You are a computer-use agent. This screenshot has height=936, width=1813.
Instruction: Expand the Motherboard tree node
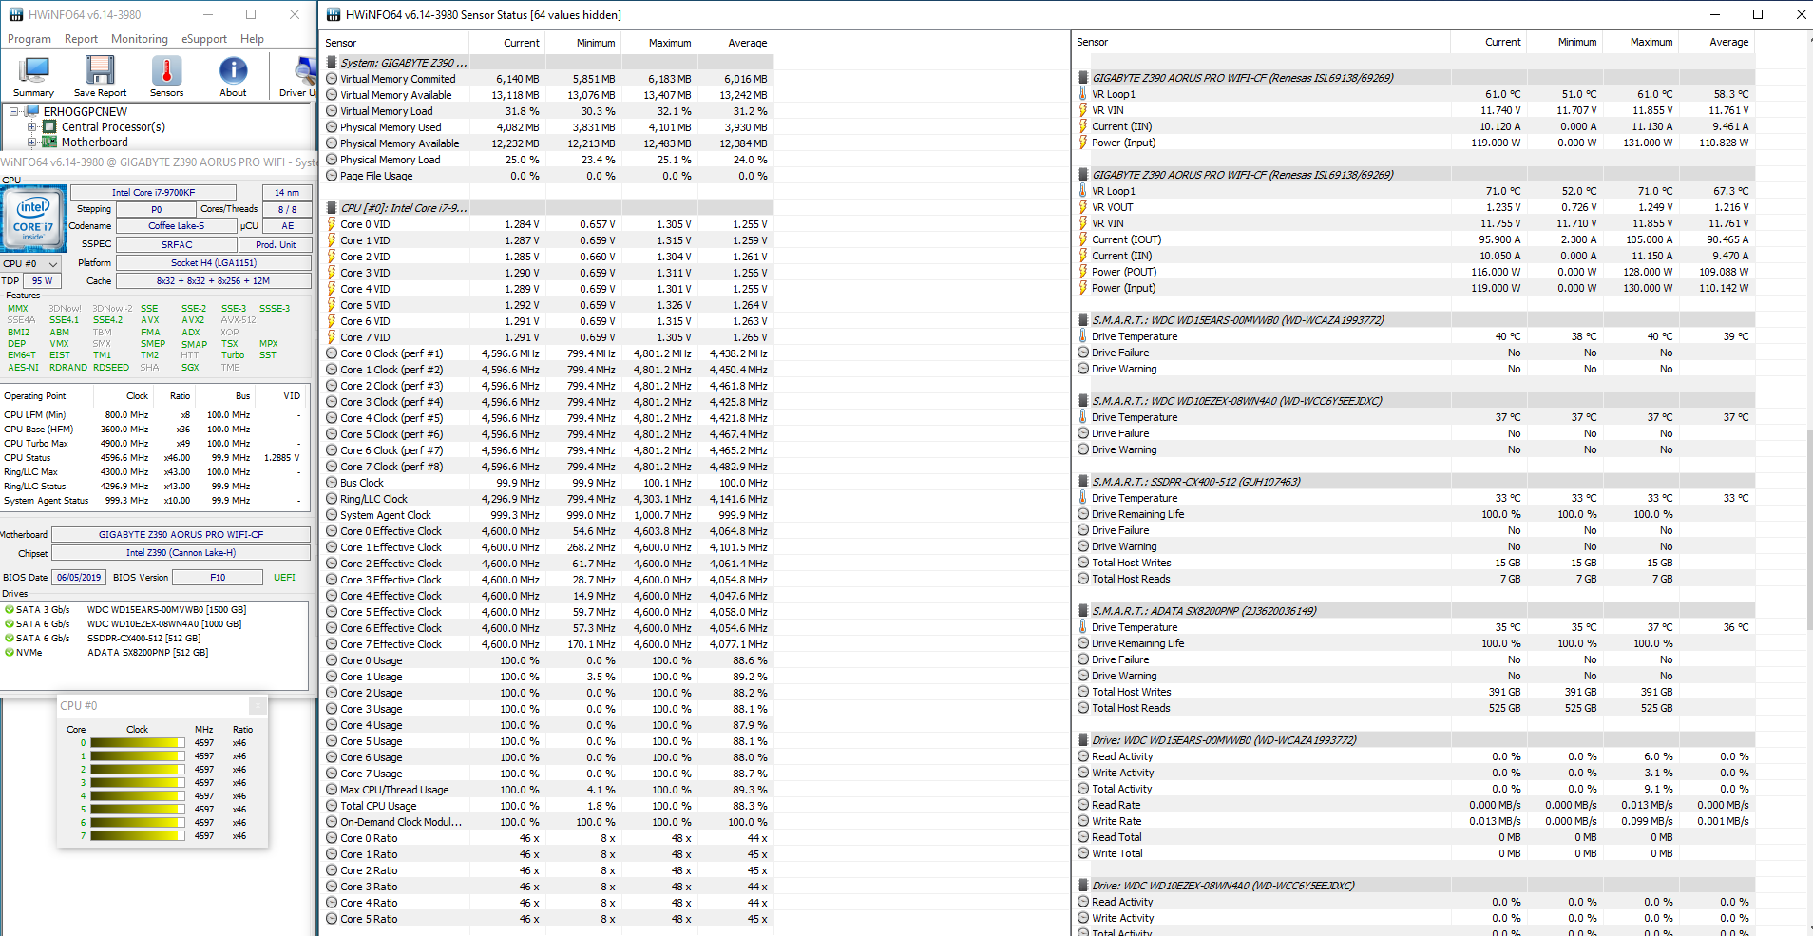(x=32, y=143)
